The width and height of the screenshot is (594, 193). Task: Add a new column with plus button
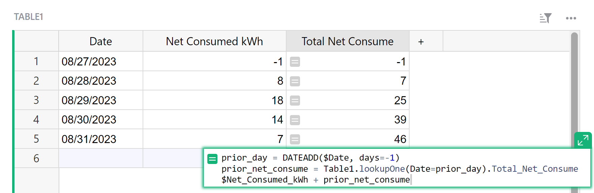421,42
